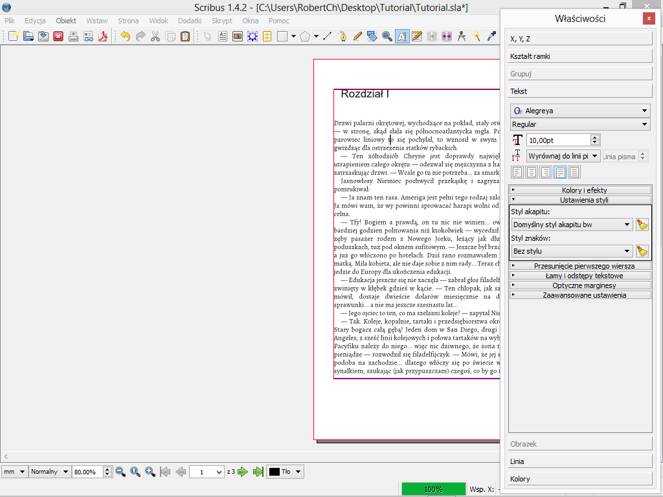Open the Alegreya font family dropdown
The width and height of the screenshot is (663, 497).
click(x=580, y=111)
